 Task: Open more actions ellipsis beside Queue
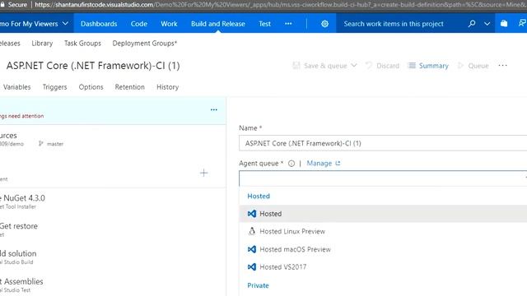coord(502,66)
